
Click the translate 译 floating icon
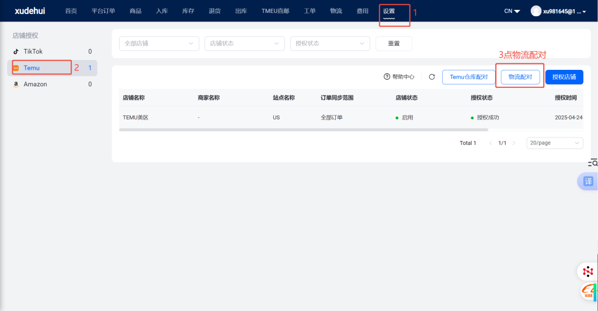588,181
